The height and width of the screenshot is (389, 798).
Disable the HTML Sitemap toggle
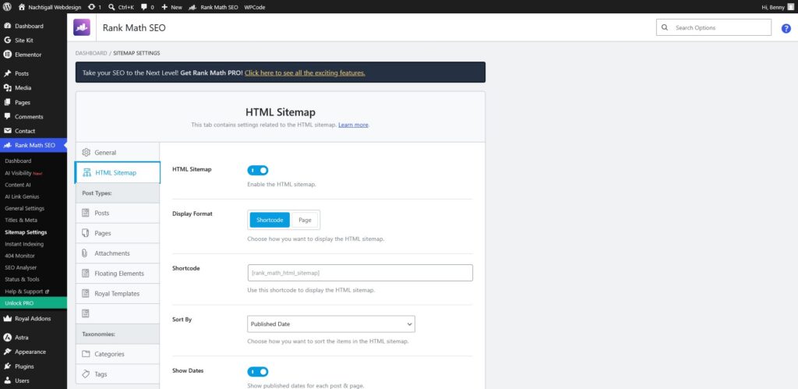pyautogui.click(x=257, y=170)
